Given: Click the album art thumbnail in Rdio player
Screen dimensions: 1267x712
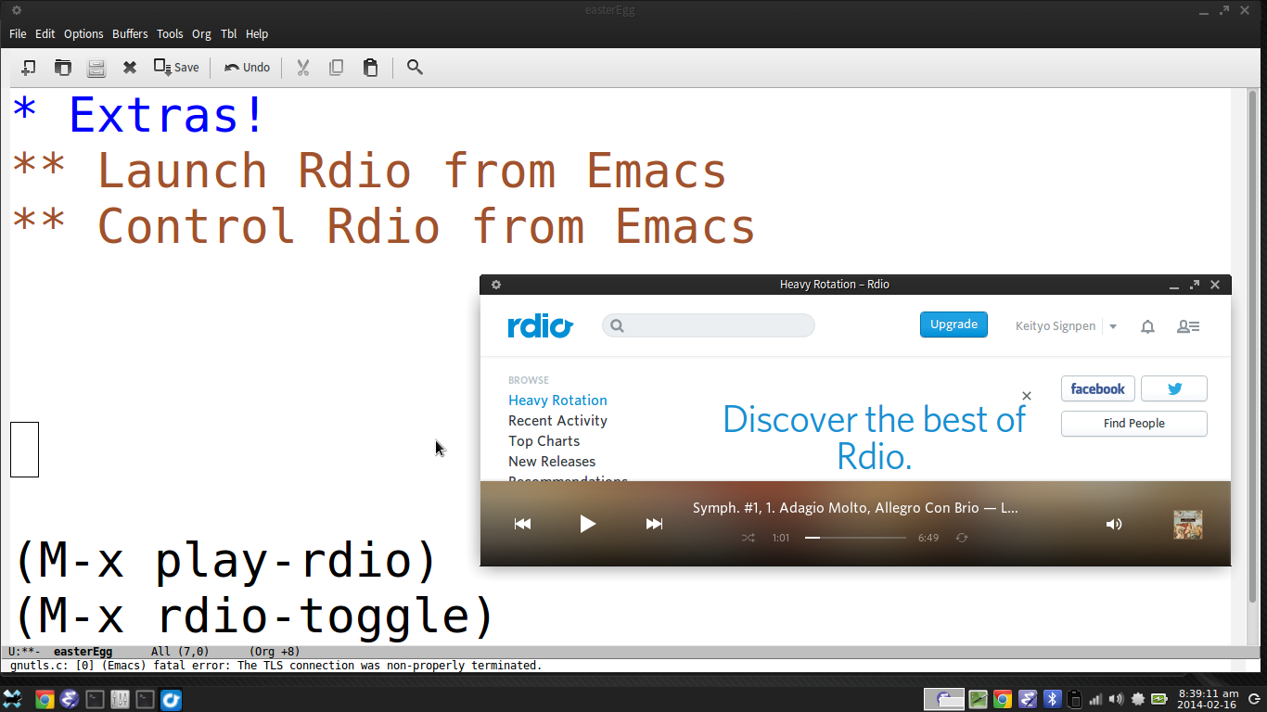Looking at the screenshot, I should pos(1188,525).
